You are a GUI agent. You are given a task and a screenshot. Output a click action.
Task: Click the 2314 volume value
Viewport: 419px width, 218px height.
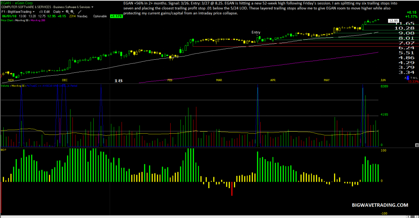point(72,16)
